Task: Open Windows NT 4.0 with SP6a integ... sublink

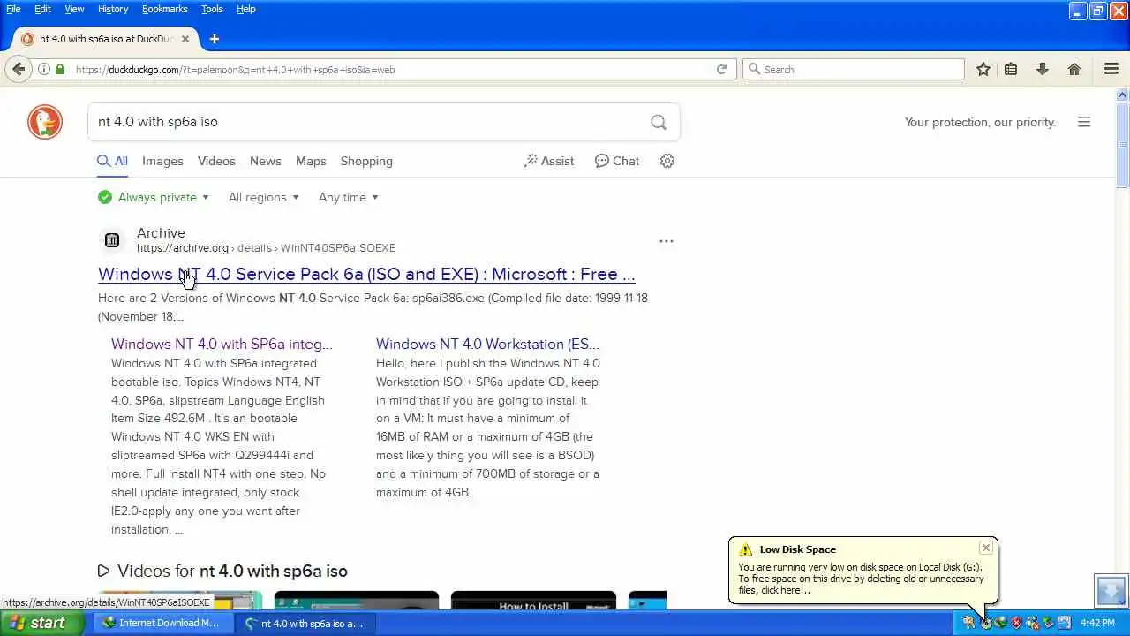Action: (x=222, y=344)
